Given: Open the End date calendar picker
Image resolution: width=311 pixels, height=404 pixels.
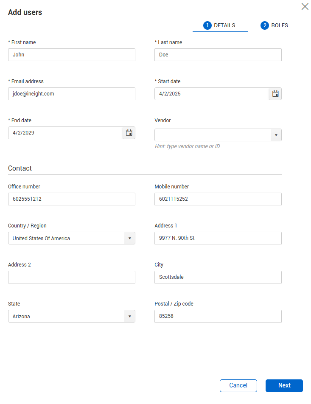Looking at the screenshot, I should point(129,133).
